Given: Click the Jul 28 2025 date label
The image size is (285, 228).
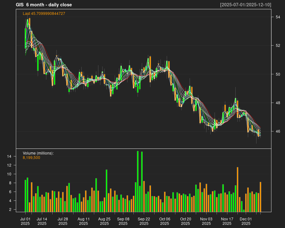Looking at the screenshot, I should coord(63,221).
